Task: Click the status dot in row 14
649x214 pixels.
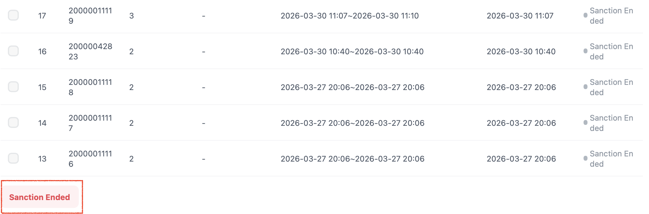Action: (x=585, y=123)
